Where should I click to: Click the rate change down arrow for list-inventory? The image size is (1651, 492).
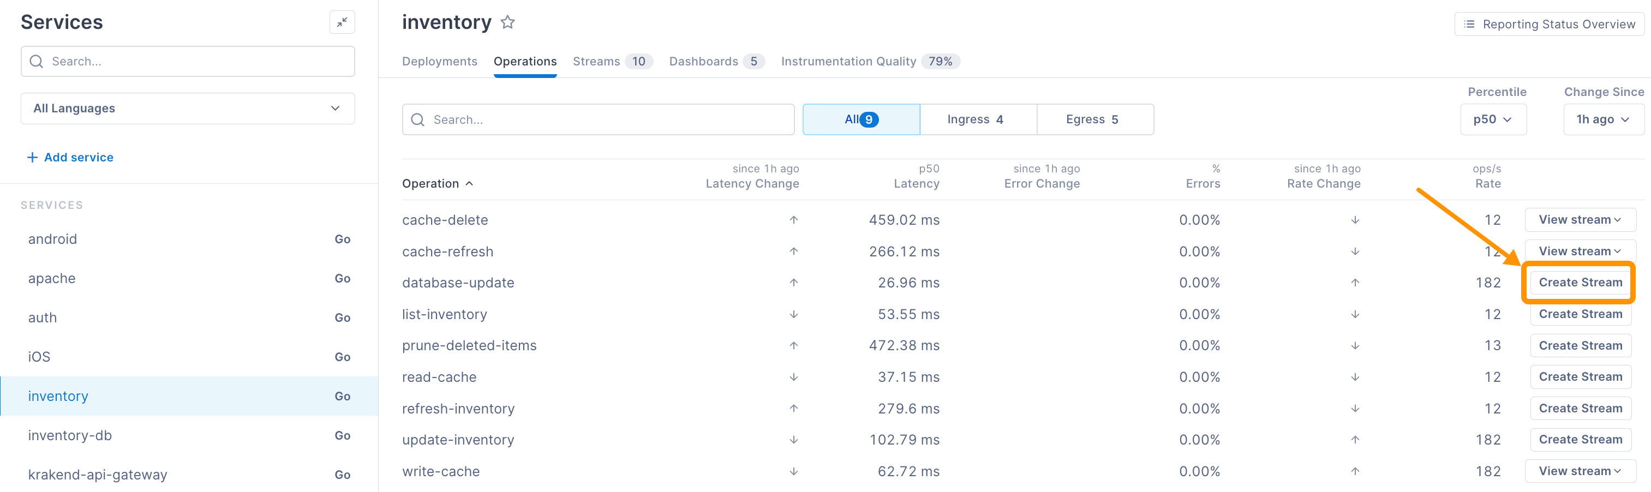click(1355, 314)
